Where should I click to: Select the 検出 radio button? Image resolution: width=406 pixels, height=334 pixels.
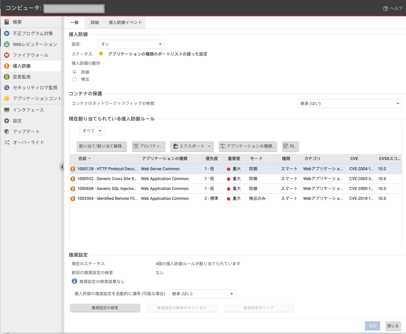[74, 79]
